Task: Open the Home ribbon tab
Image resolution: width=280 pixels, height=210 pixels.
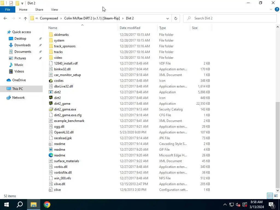Action: pos(23,10)
